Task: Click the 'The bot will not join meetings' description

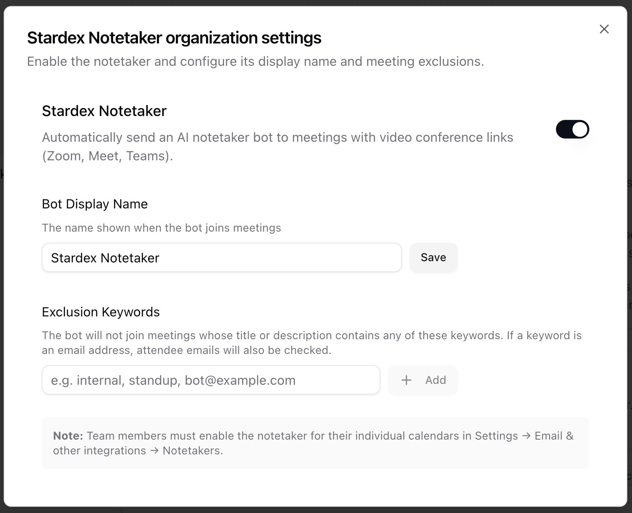Action: (312, 343)
